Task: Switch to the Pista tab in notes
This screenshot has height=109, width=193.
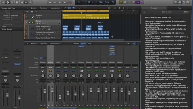Action: (179, 8)
